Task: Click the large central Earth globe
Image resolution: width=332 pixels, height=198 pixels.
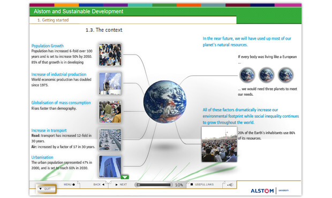Action: coord(165,102)
